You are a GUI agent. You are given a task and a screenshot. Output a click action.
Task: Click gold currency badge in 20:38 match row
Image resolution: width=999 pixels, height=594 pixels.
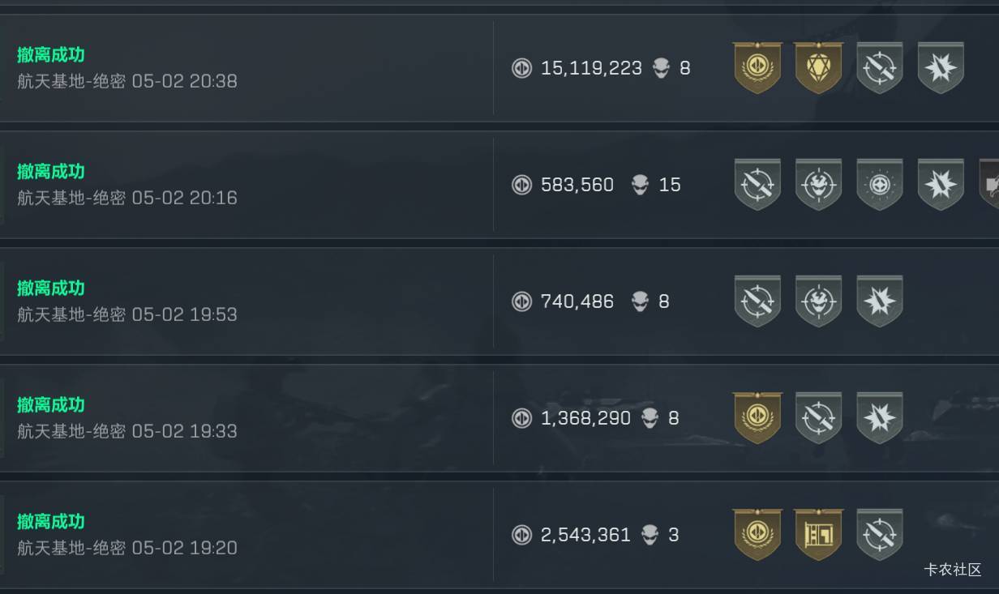[x=757, y=68]
